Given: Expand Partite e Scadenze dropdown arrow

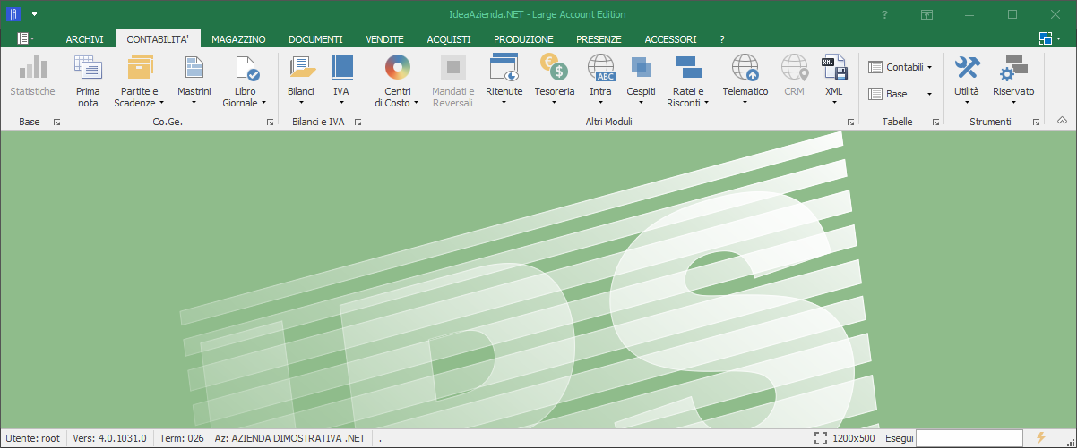Looking at the screenshot, I should point(162,103).
